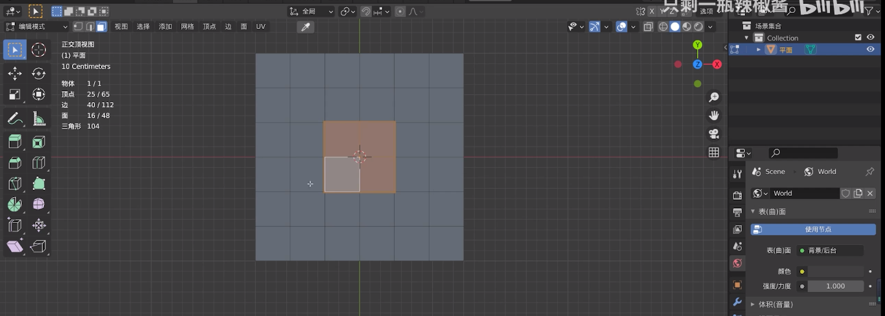This screenshot has height=316, width=885.
Task: Switch to solid shading
Action: click(x=675, y=26)
